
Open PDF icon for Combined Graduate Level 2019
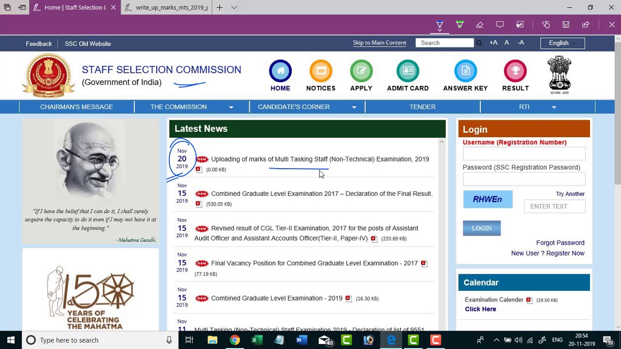click(x=348, y=298)
